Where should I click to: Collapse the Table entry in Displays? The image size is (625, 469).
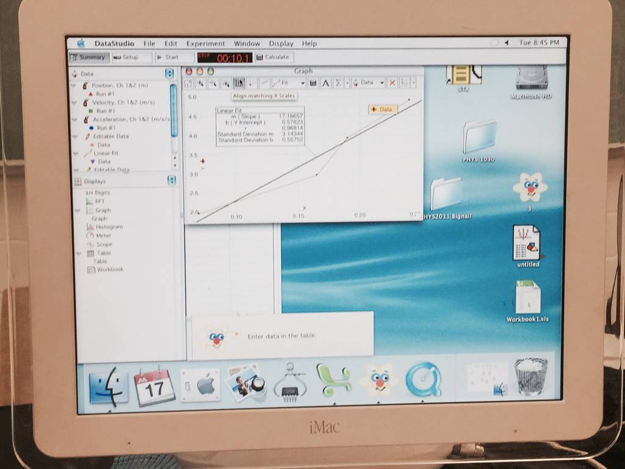click(x=79, y=253)
